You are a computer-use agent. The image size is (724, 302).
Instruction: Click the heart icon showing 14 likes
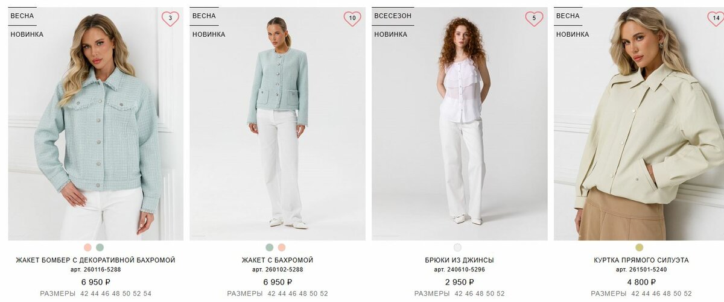[716, 19]
